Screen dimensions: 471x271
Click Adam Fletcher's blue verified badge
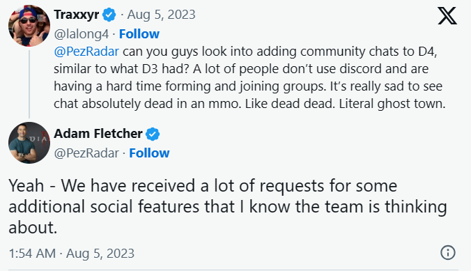tap(153, 134)
